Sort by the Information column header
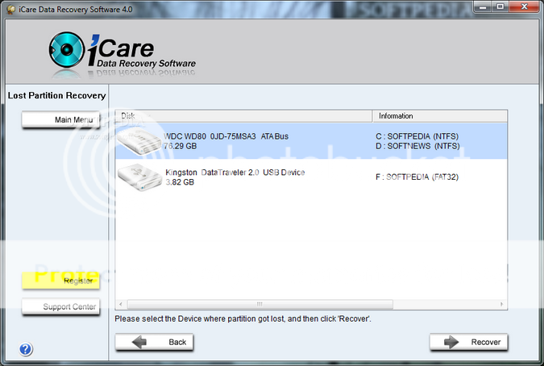This screenshot has height=366, width=544. point(440,116)
